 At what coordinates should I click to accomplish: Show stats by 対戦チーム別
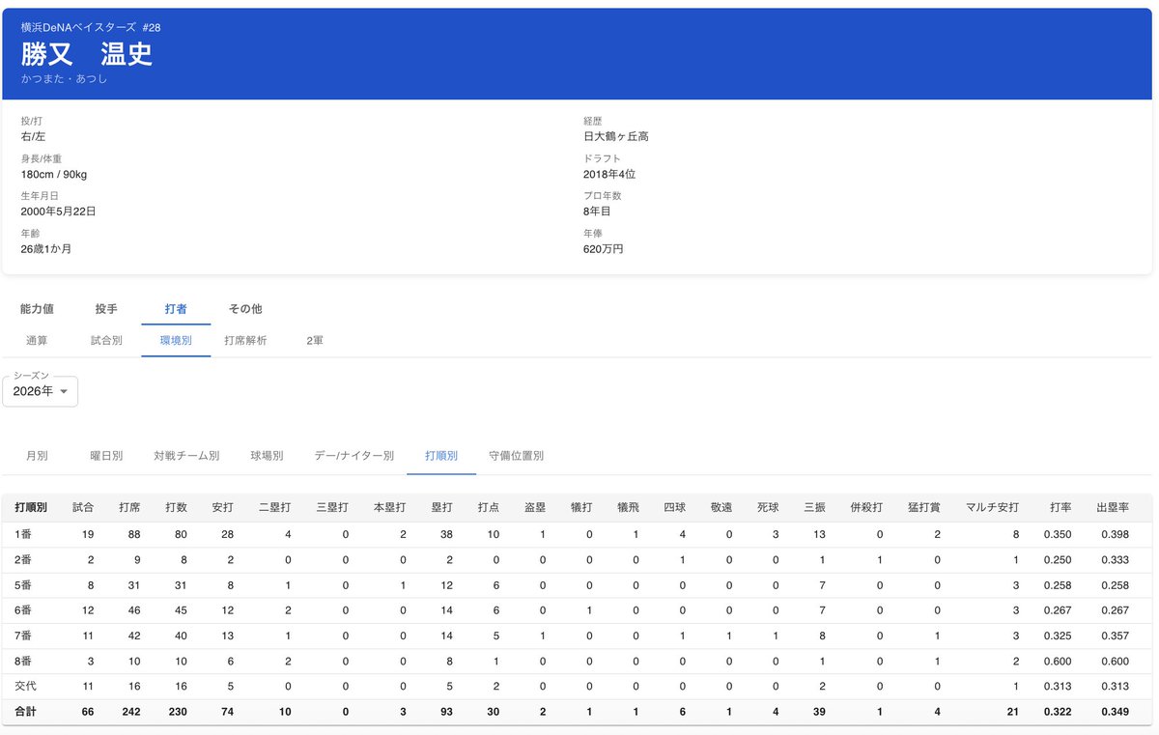coord(186,456)
